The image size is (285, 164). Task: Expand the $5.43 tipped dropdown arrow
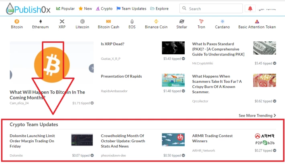coord(183,59)
